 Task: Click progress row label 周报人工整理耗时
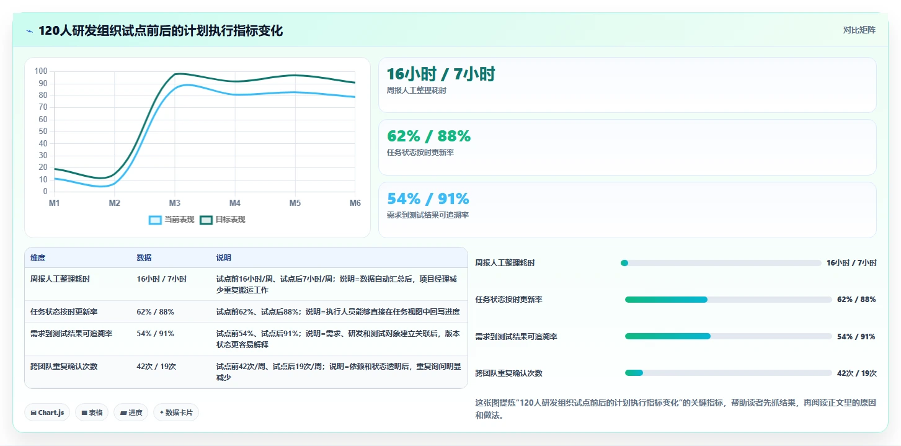[x=505, y=263]
